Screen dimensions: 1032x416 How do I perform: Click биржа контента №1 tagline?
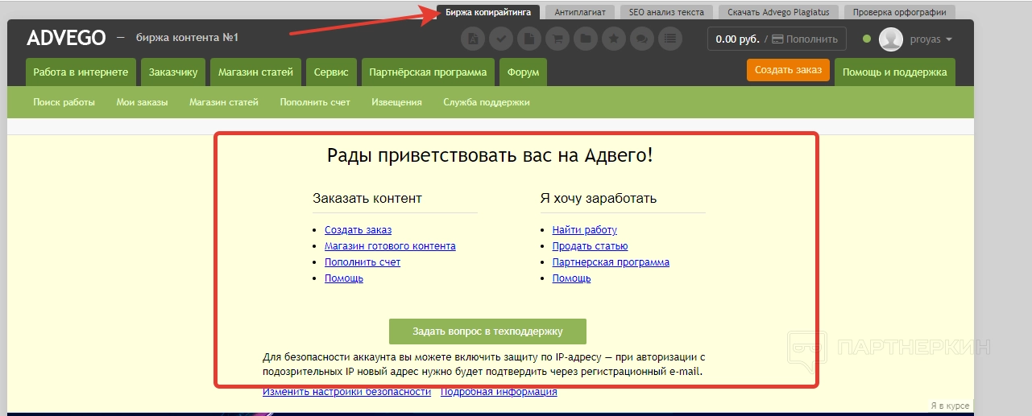(188, 38)
